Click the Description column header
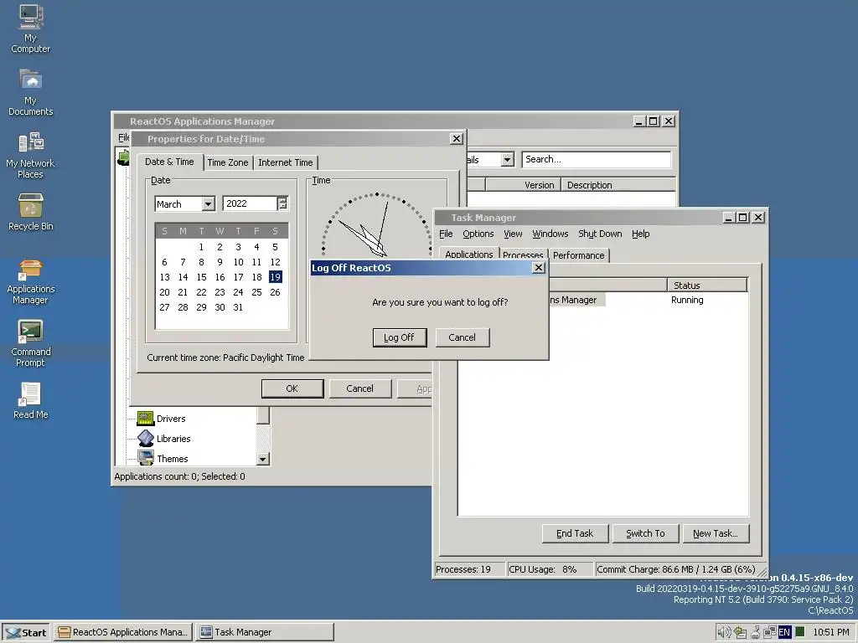 (x=618, y=185)
